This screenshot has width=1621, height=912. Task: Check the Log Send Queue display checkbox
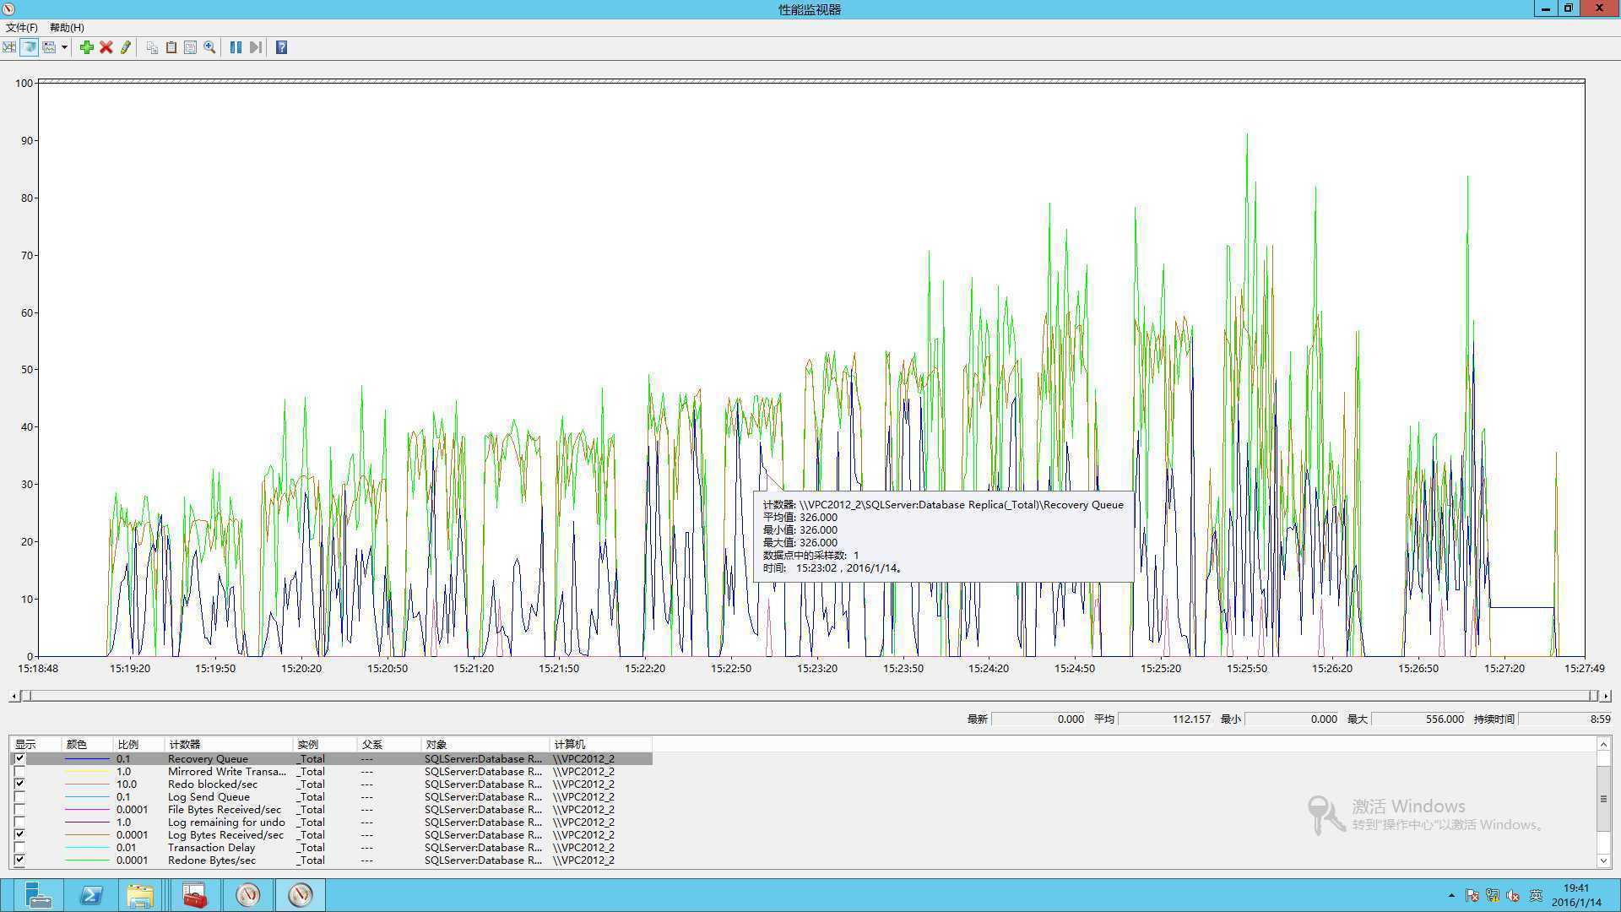[19, 796]
